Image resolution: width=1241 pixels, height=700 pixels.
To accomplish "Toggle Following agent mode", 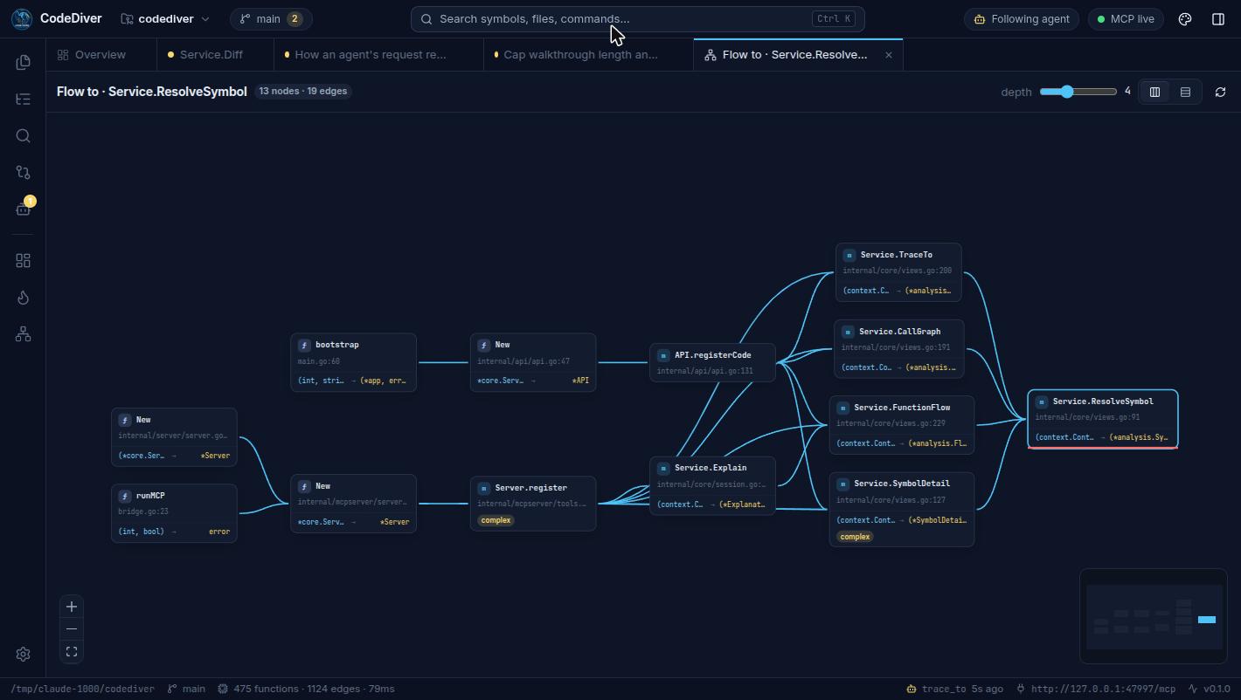I will [x=1022, y=18].
